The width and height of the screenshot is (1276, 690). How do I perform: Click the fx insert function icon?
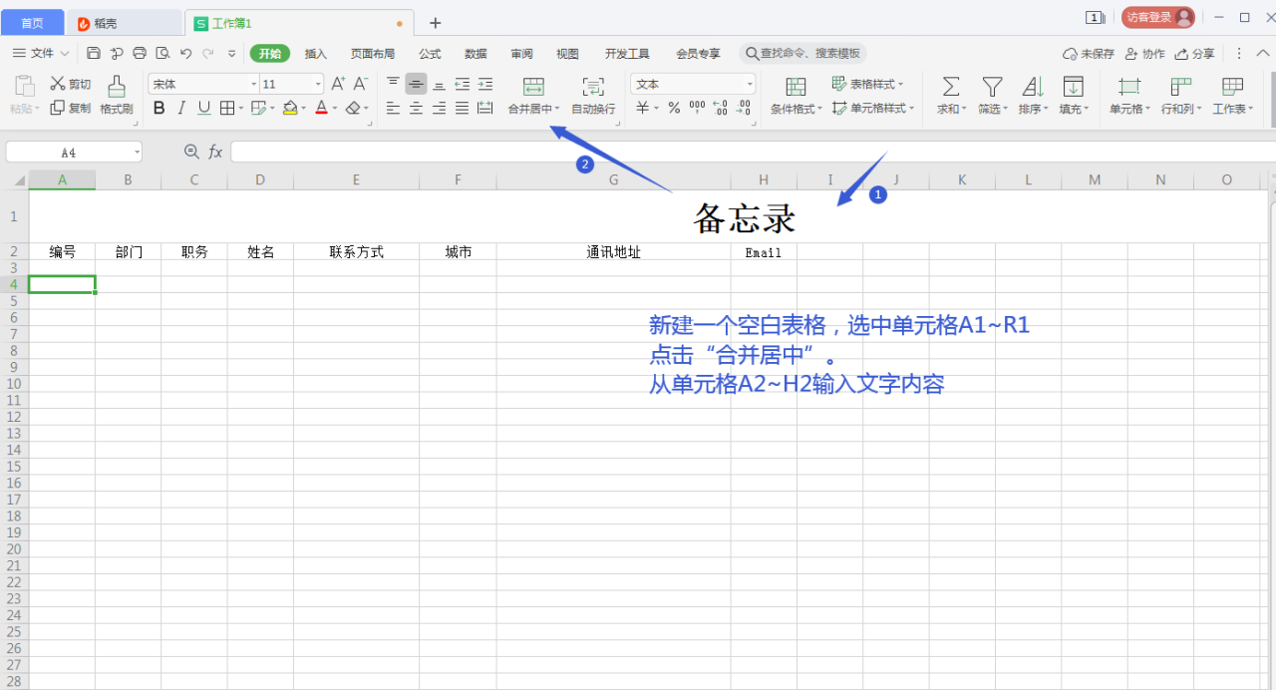[215, 152]
